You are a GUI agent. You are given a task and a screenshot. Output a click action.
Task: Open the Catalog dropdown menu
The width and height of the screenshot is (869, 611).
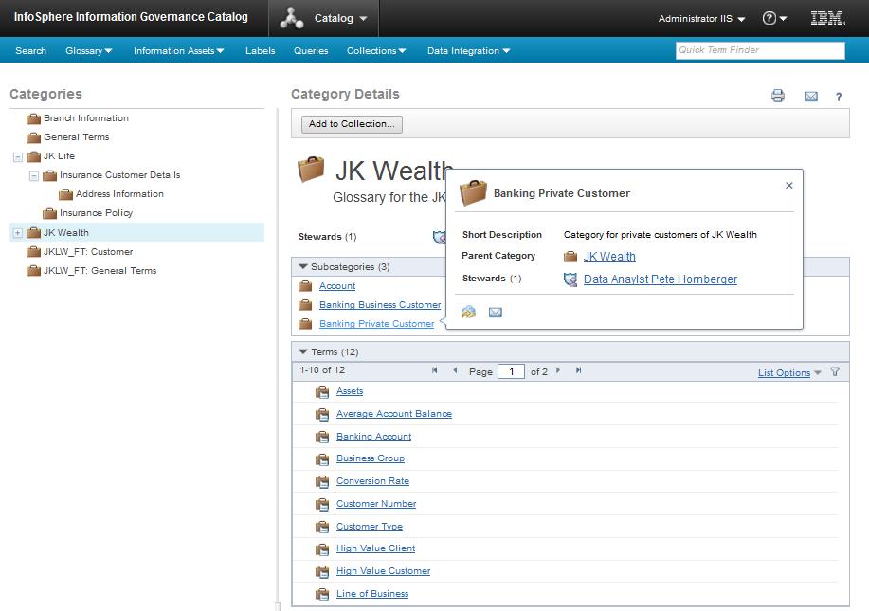click(x=340, y=18)
